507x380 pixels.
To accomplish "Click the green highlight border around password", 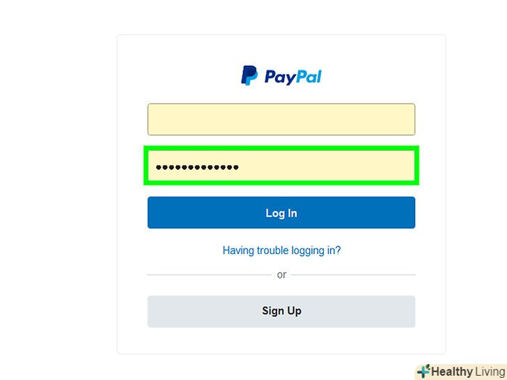I will [281, 148].
